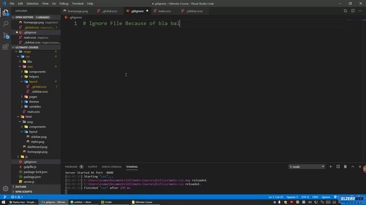Switch to the Output panel tab

(x=93, y=167)
